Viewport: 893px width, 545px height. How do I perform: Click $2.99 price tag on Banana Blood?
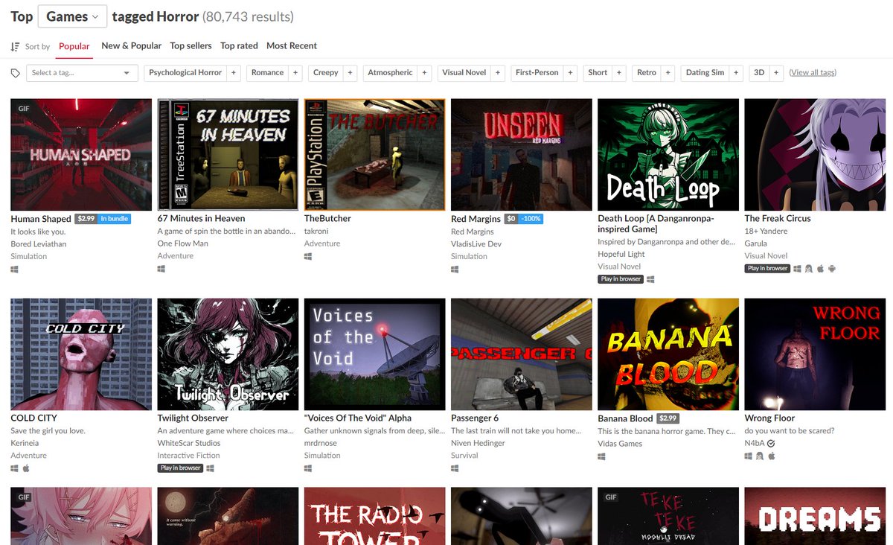pos(668,418)
